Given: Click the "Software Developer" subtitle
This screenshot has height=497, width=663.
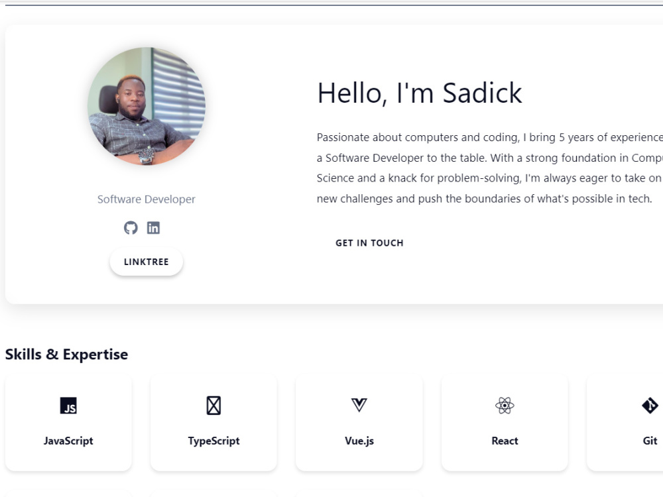Looking at the screenshot, I should 147,199.
